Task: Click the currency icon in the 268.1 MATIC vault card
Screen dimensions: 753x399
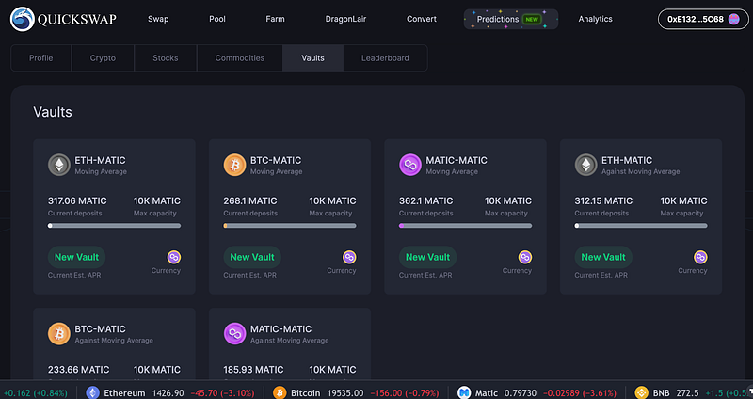Action: 349,257
